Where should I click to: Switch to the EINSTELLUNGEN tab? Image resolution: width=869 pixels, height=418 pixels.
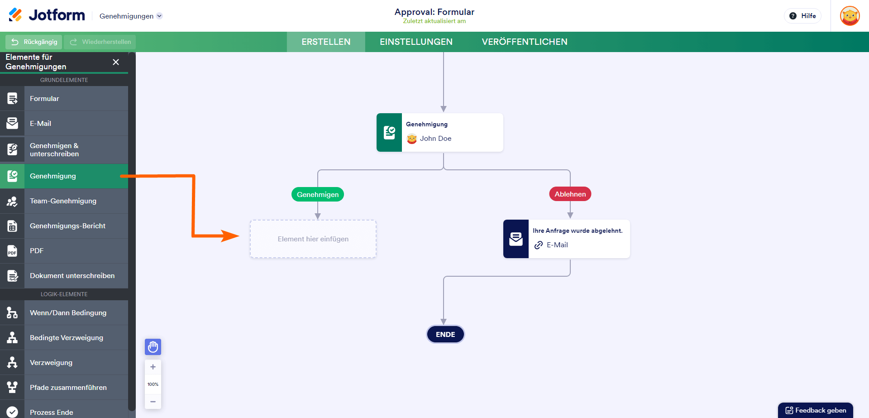coord(416,42)
